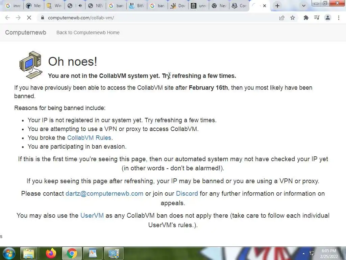
Task: Click the forward navigation arrow
Action: pos(18,18)
